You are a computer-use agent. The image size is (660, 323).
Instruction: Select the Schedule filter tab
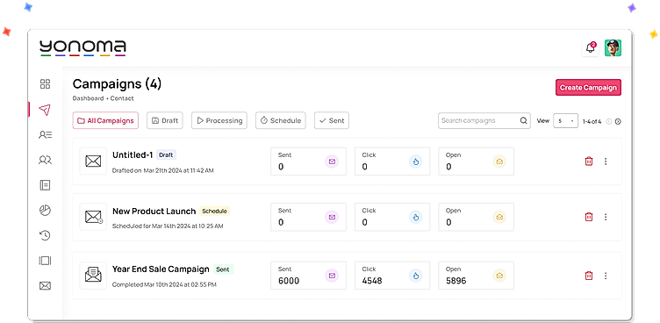[x=281, y=120]
